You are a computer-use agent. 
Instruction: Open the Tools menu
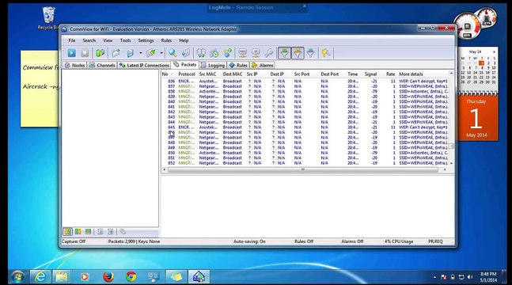[125, 40]
